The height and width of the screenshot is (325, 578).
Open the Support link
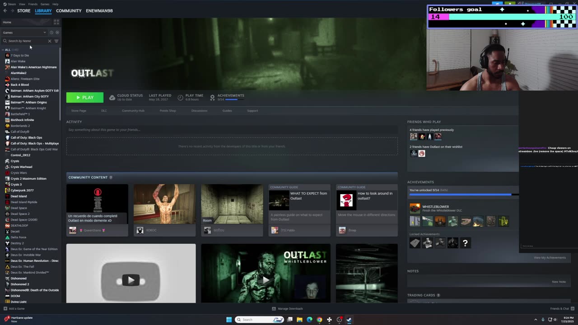252,111
